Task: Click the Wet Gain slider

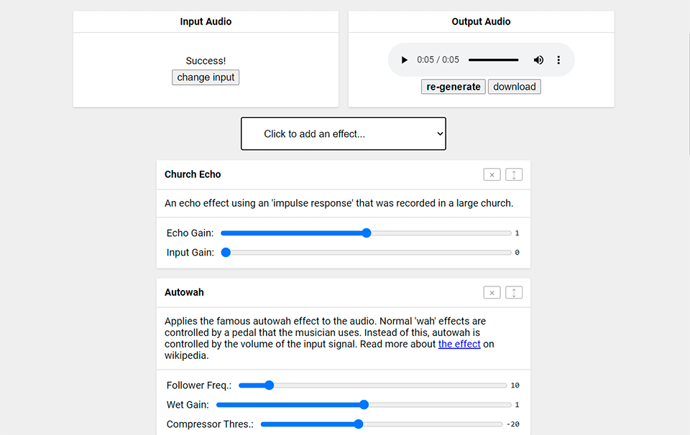Action: click(x=364, y=405)
